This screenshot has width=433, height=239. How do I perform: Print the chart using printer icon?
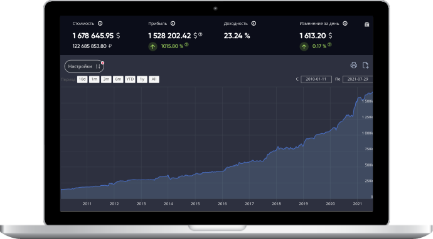(354, 65)
